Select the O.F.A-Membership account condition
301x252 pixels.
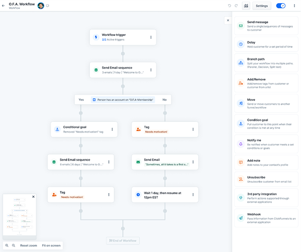tap(123, 100)
